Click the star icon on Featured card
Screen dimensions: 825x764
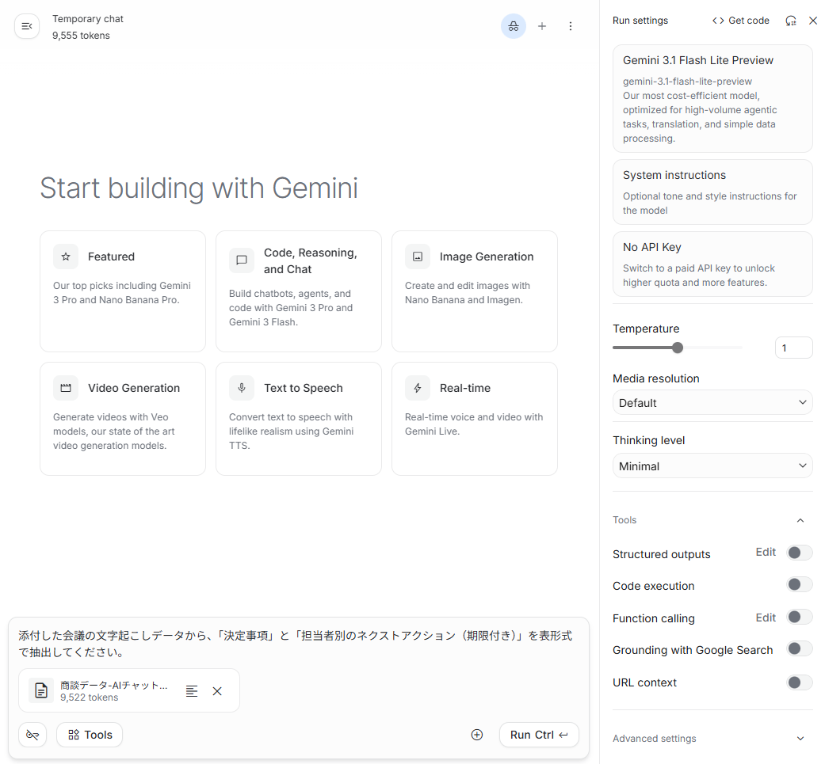coord(66,257)
